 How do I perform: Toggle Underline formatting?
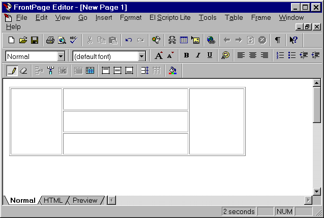click(x=210, y=55)
